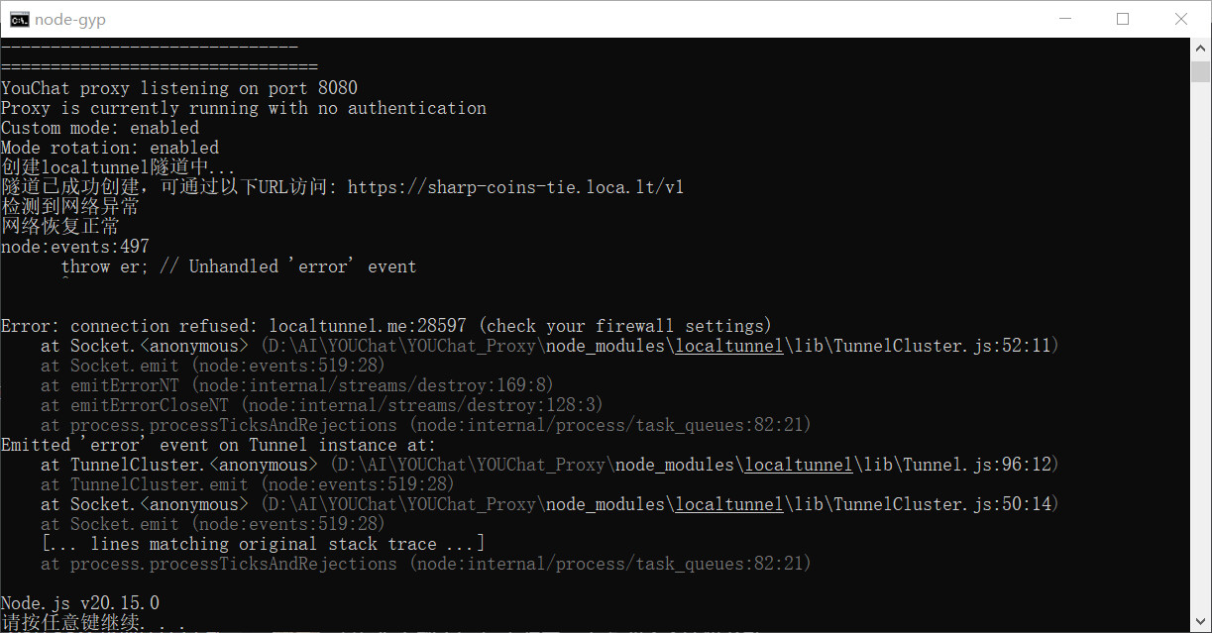Click the Node.js v20.15.0 version line
The width and height of the screenshot is (1212, 633).
tap(80, 603)
